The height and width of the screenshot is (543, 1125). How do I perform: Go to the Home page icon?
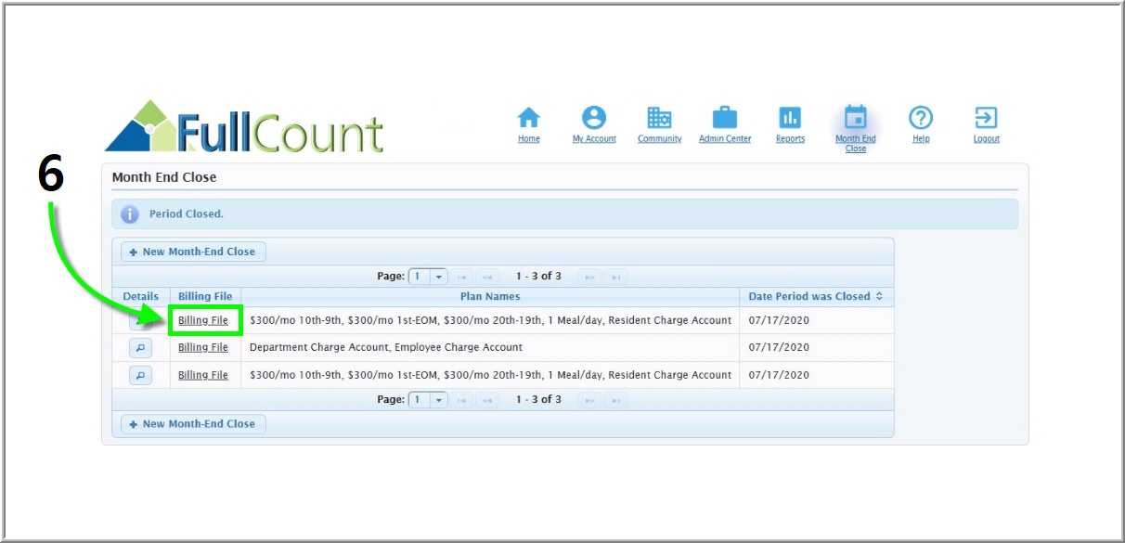tap(528, 118)
